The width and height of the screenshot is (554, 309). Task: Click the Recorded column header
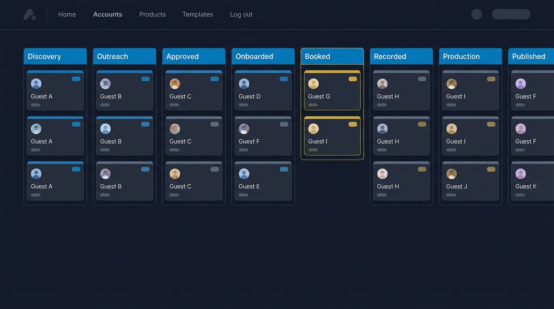pos(401,56)
